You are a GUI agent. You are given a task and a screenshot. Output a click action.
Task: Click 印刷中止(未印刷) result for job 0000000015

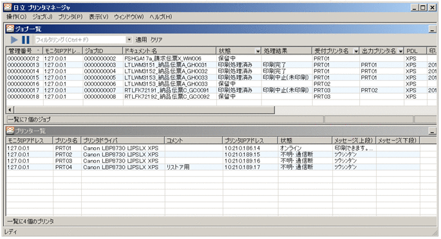click(x=286, y=78)
